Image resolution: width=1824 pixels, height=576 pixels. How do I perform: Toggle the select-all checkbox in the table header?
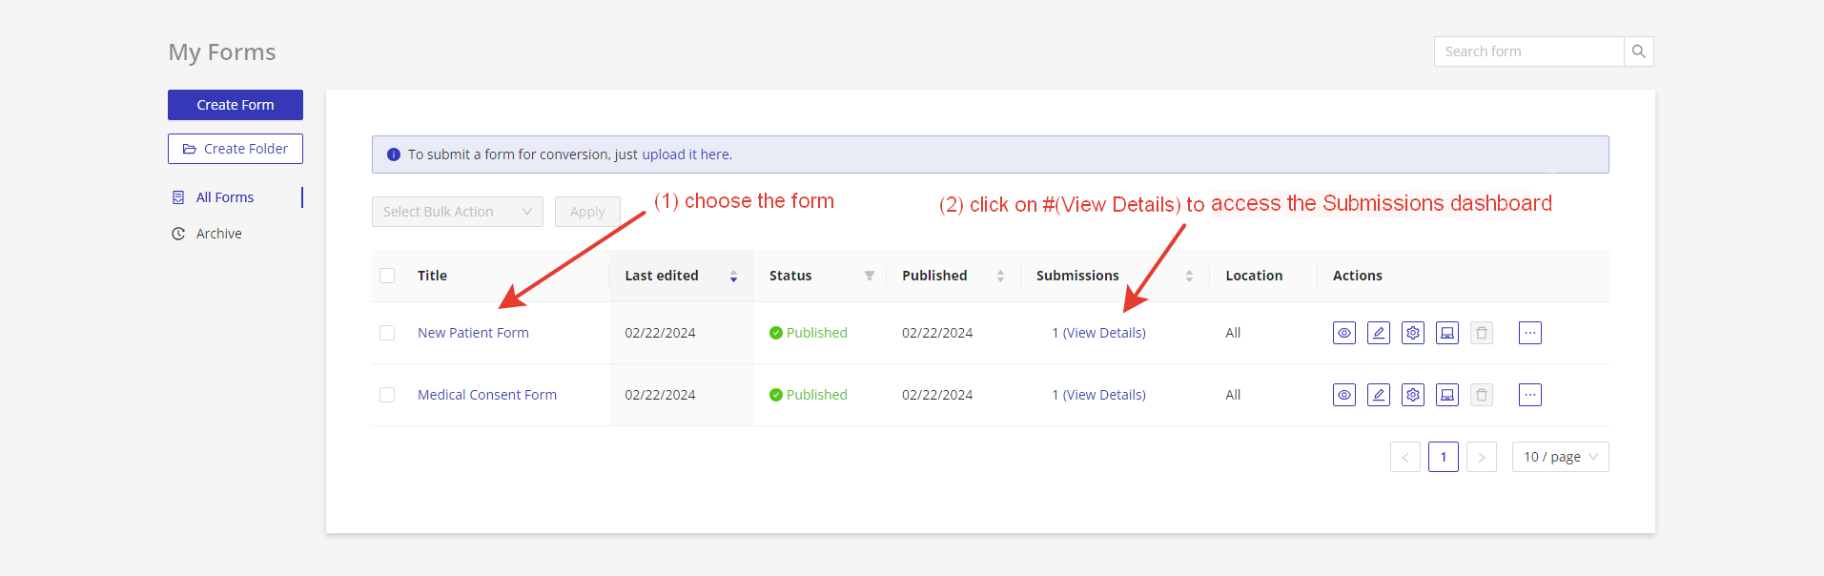[387, 276]
